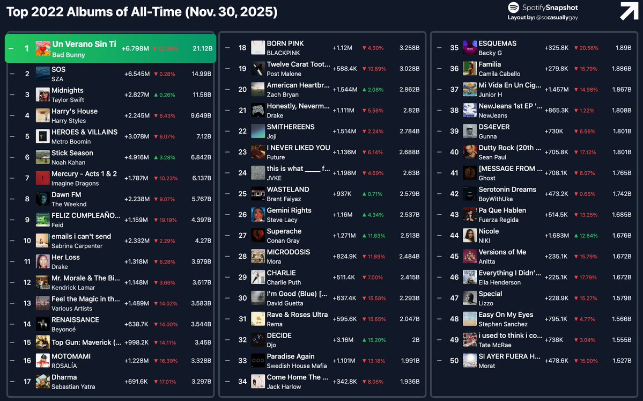The width and height of the screenshot is (643, 401).
Task: Click DECIDE green 15.20% change indicator
Action: 374,340
